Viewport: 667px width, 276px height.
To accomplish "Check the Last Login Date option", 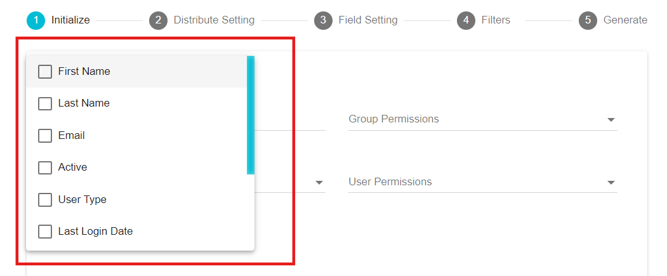I will pyautogui.click(x=45, y=232).
